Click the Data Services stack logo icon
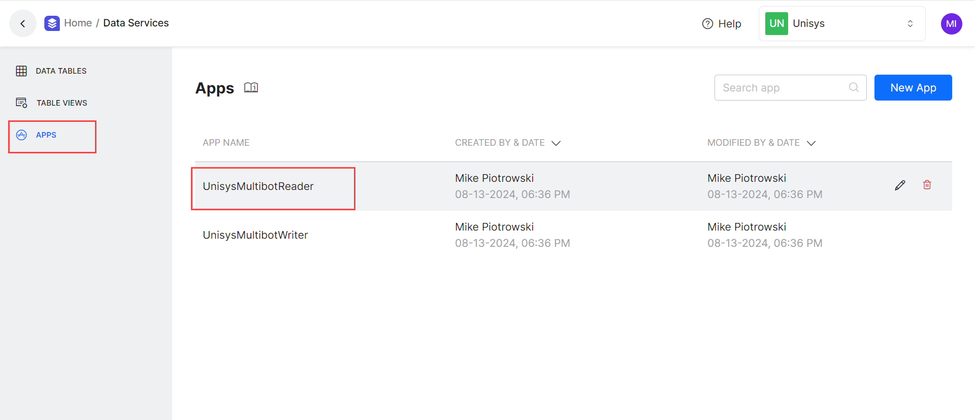The image size is (975, 420). (52, 23)
